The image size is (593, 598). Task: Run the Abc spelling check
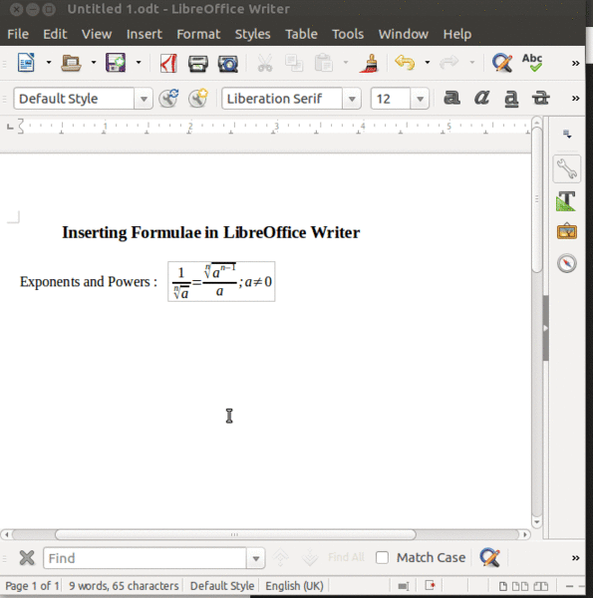(532, 63)
